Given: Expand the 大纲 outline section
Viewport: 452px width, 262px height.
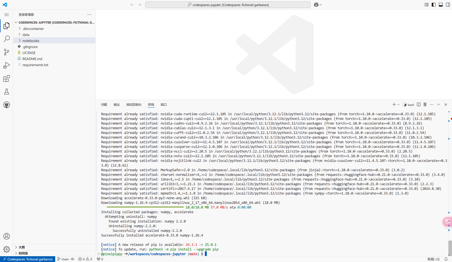Looking at the screenshot, I should tap(54, 247).
